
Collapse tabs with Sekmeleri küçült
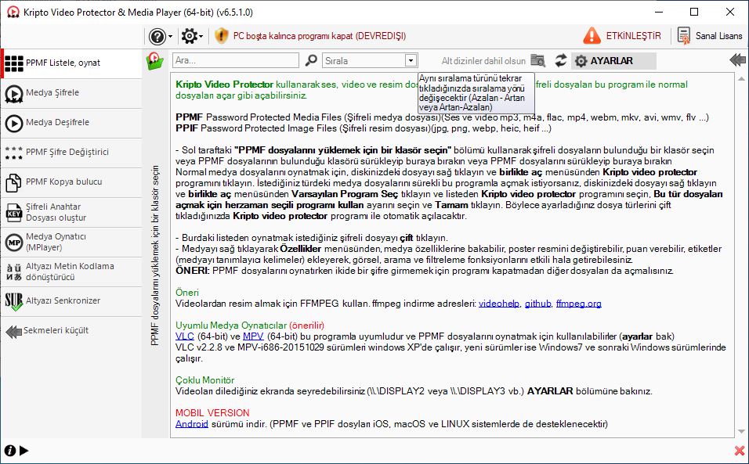pos(71,330)
